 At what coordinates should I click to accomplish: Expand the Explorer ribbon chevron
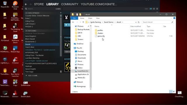pos(171,18)
